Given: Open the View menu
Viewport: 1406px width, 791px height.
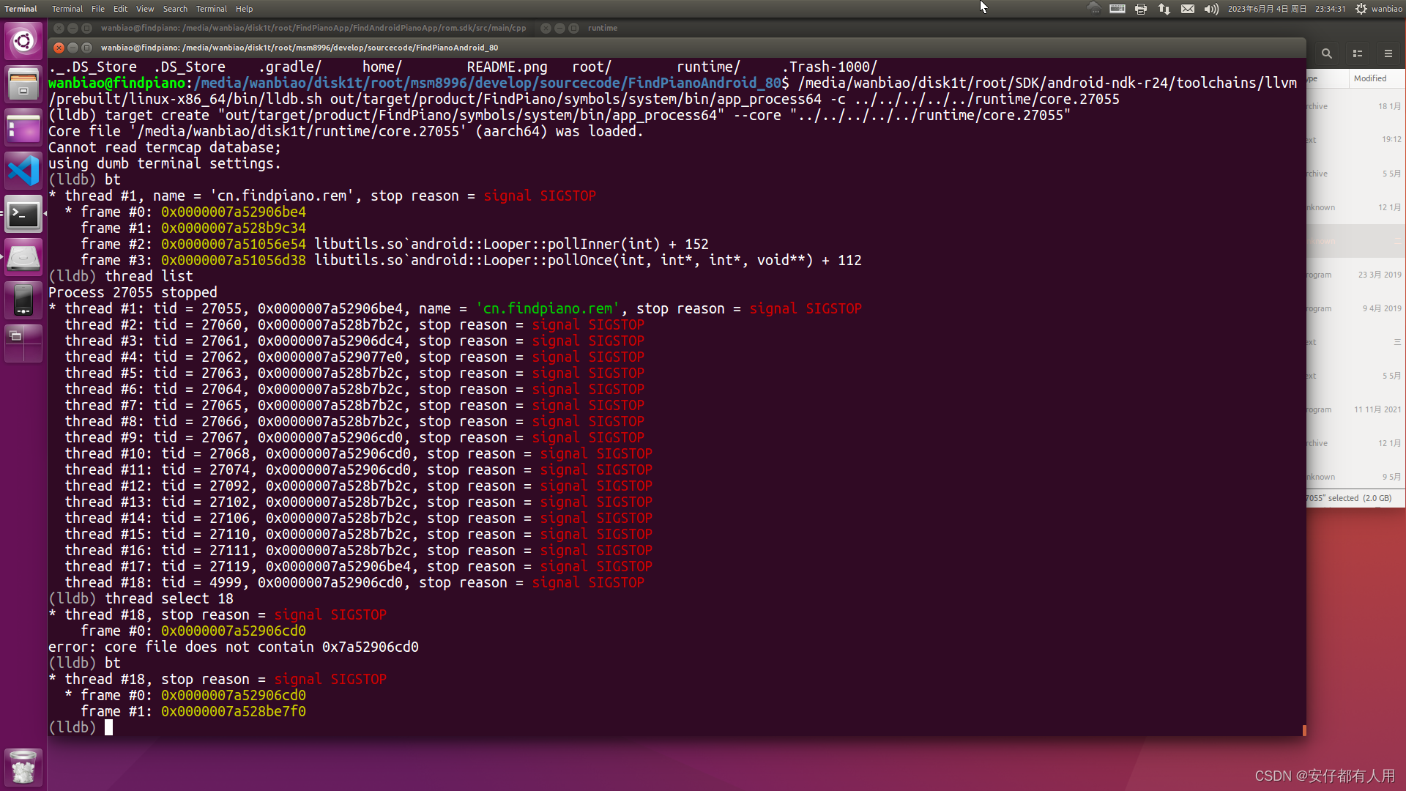Looking at the screenshot, I should click(x=145, y=9).
